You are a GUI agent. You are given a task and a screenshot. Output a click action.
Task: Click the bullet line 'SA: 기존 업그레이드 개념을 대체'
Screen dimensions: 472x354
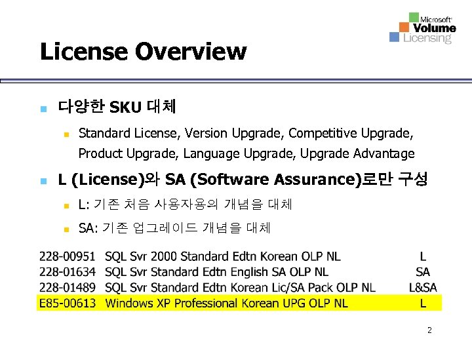click(x=174, y=228)
